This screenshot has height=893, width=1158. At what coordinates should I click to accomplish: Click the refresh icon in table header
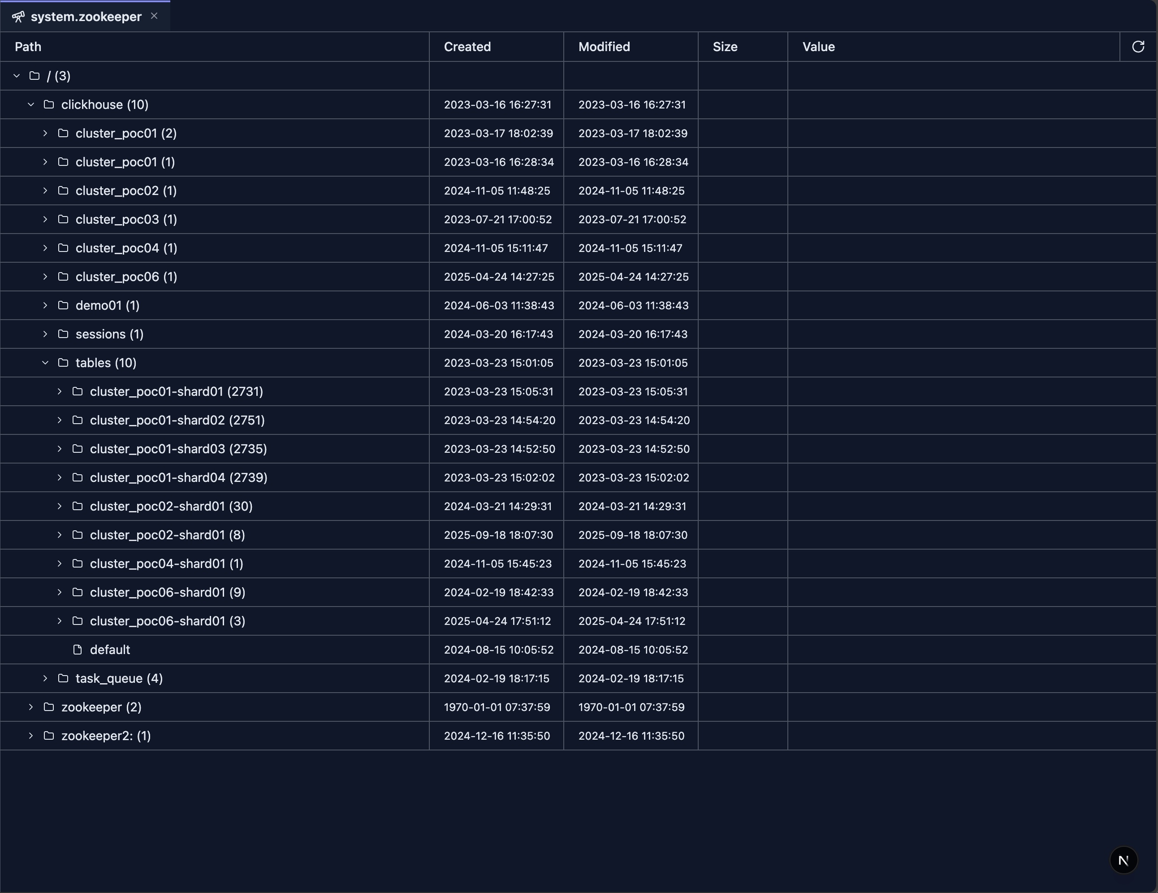coord(1138,47)
